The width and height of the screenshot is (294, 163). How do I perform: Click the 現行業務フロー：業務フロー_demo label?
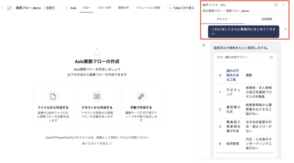[226, 11]
